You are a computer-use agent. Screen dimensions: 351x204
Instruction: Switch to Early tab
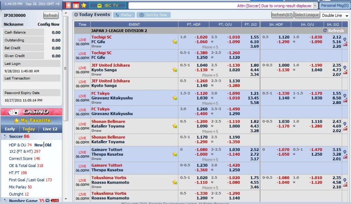pos(10,129)
